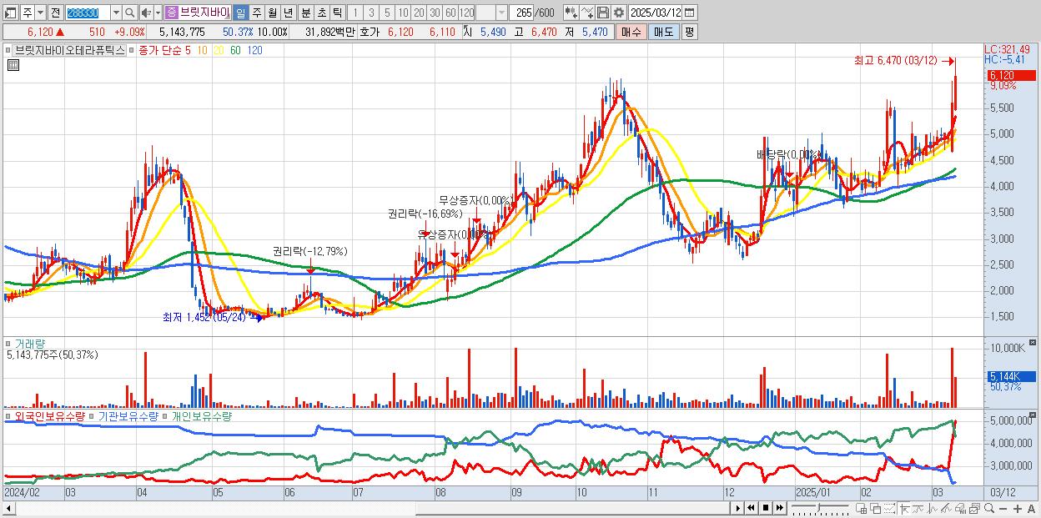Switch to 틱 tick chart period
The width and height of the screenshot is (1041, 518).
pyautogui.click(x=337, y=13)
